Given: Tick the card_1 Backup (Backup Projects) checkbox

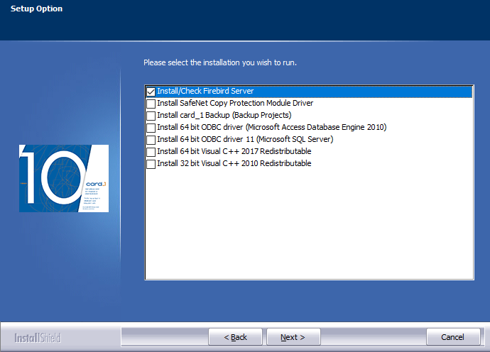Looking at the screenshot, I should click(151, 116).
